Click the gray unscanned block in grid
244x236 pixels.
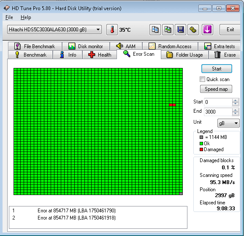(x=181, y=193)
